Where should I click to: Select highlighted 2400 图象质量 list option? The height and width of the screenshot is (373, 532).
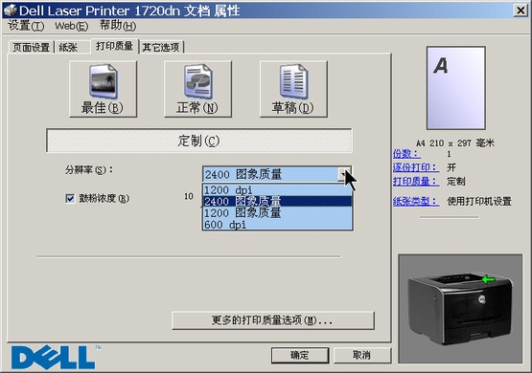tap(277, 202)
